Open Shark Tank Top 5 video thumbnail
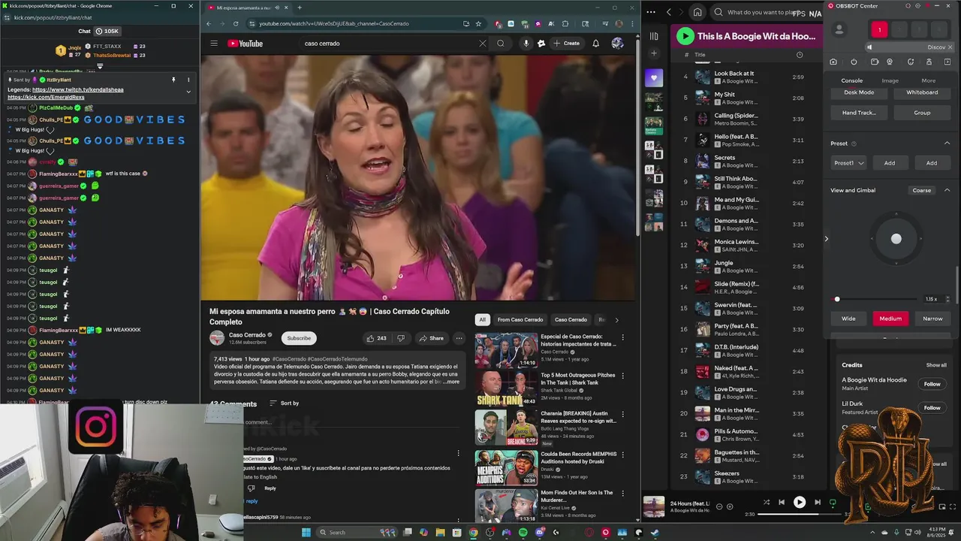Viewport: 961px width, 541px height. coord(506,388)
